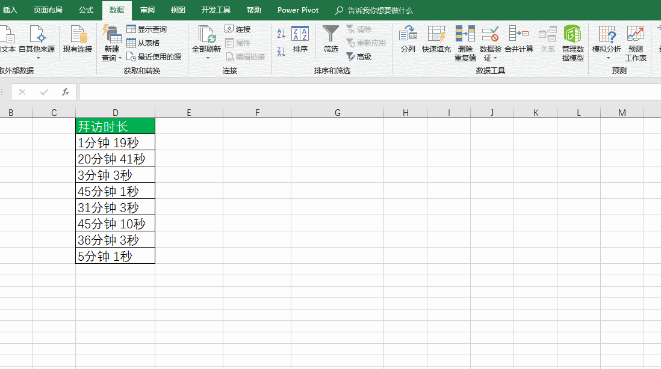This screenshot has width=661, height=369.
Task: Click 分列 text to columns
Action: point(408,40)
